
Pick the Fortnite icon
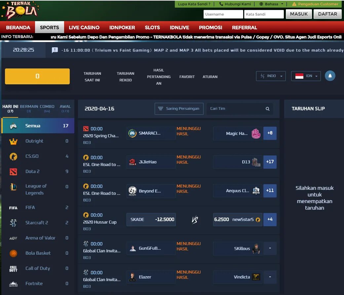pyautogui.click(x=13, y=284)
